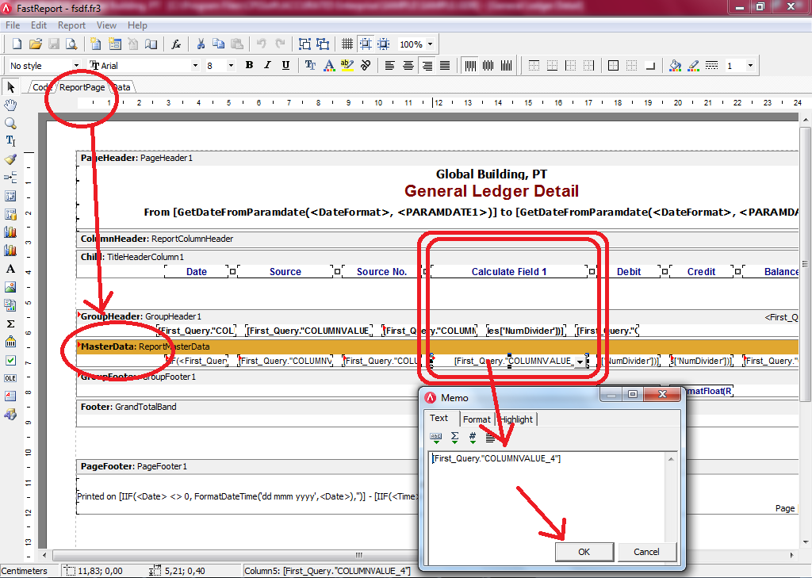Click Cancel in the Memo dialog
This screenshot has width=812, height=578.
pos(646,552)
